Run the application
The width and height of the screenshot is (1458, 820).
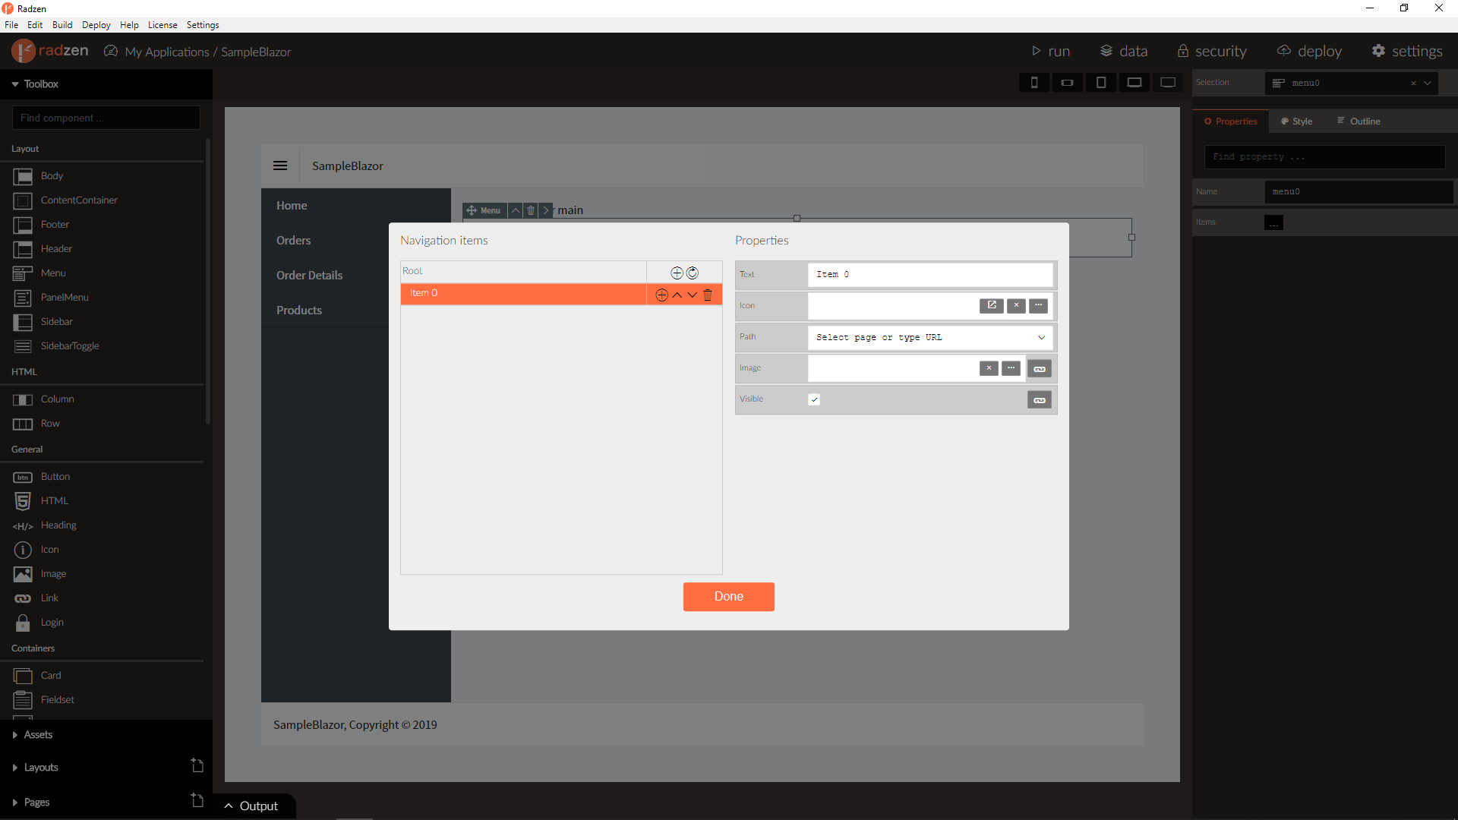[x=1051, y=52]
